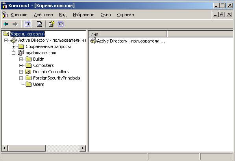
Task: Open the Окно menu
Action: 105,15
